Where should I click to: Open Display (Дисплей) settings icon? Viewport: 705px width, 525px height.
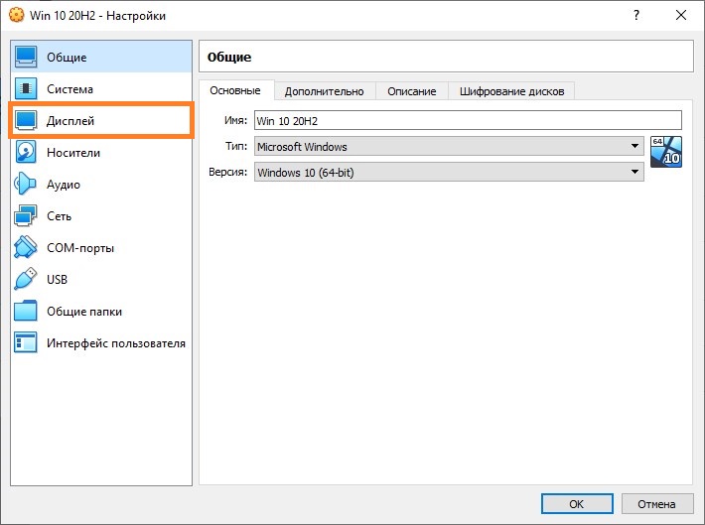[x=26, y=121]
